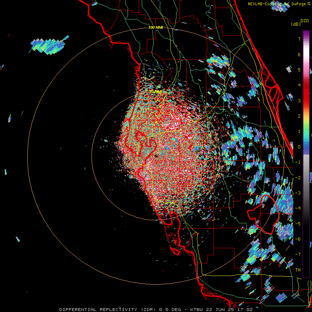Click the -5 value on the color scale
The height and width of the screenshot is (312, 312).
(298, 224)
